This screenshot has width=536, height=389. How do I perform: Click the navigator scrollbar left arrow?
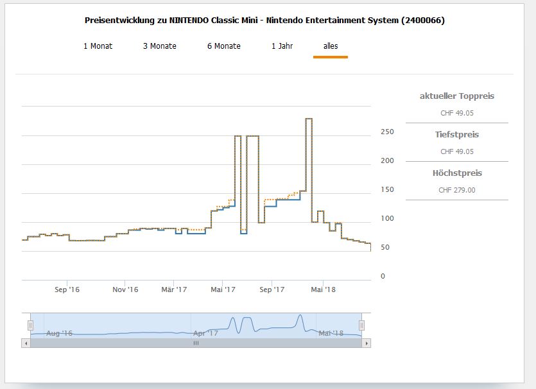[x=26, y=343]
